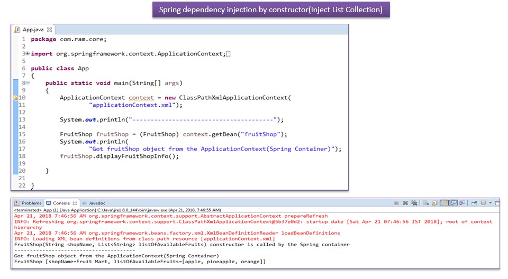The width and height of the screenshot is (508, 279).
Task: Click the dashed println statement on line 13
Action: click(x=171, y=120)
